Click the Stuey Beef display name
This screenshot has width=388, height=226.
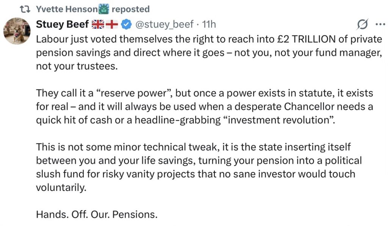[x=62, y=25]
